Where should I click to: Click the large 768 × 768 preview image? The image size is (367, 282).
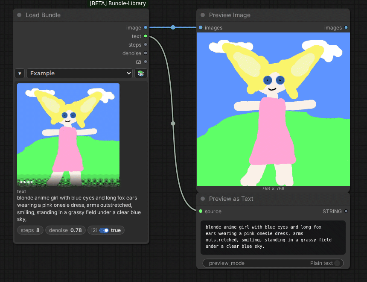(273, 109)
